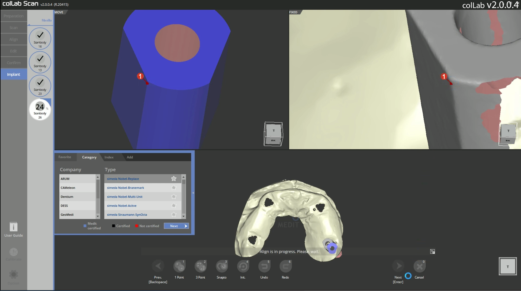Select the 1 Point alignment tool

179,266
